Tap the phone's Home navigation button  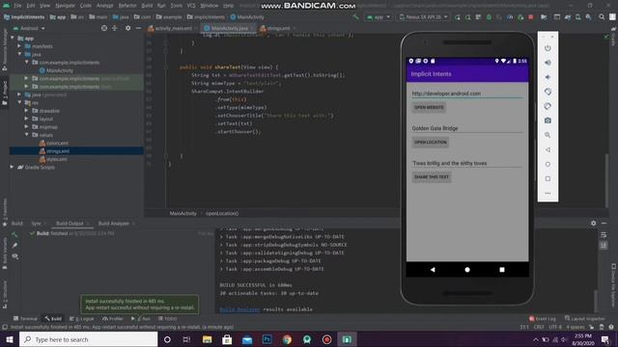click(467, 270)
